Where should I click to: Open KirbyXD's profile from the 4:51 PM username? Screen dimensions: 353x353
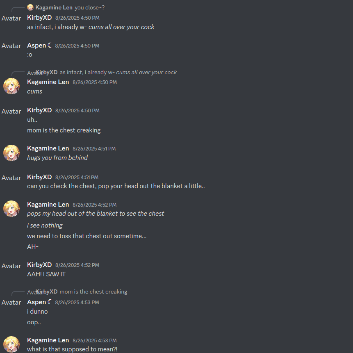click(39, 177)
